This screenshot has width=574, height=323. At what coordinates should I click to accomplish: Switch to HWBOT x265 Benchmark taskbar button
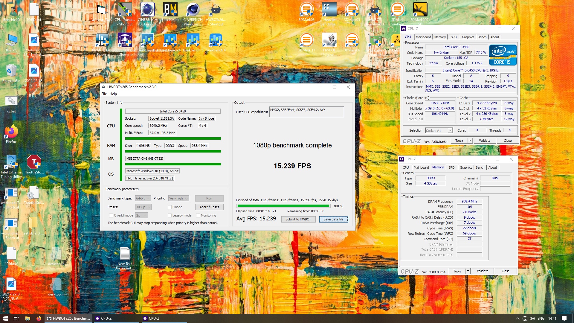point(69,319)
